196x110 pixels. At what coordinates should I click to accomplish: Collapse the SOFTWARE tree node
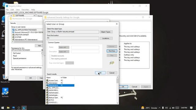pos(11,16)
